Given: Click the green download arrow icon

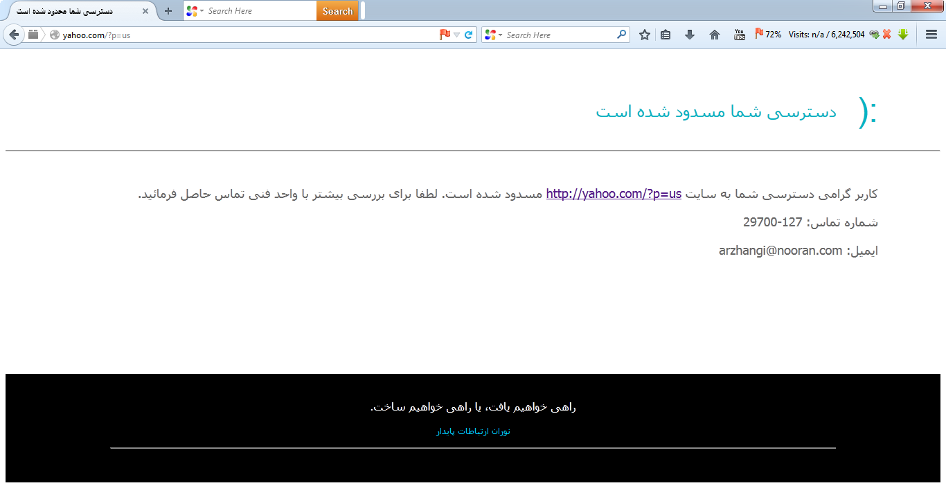Looking at the screenshot, I should [x=903, y=35].
